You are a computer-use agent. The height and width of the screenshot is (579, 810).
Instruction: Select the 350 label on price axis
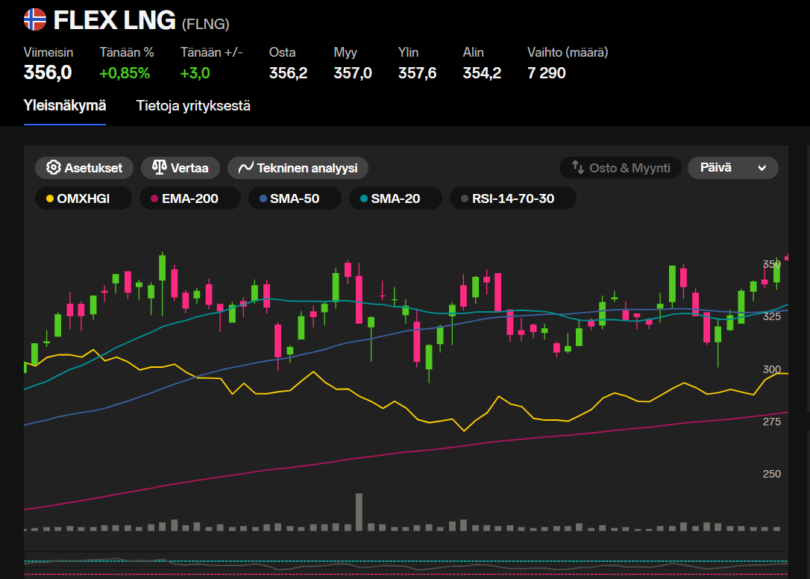point(771,264)
